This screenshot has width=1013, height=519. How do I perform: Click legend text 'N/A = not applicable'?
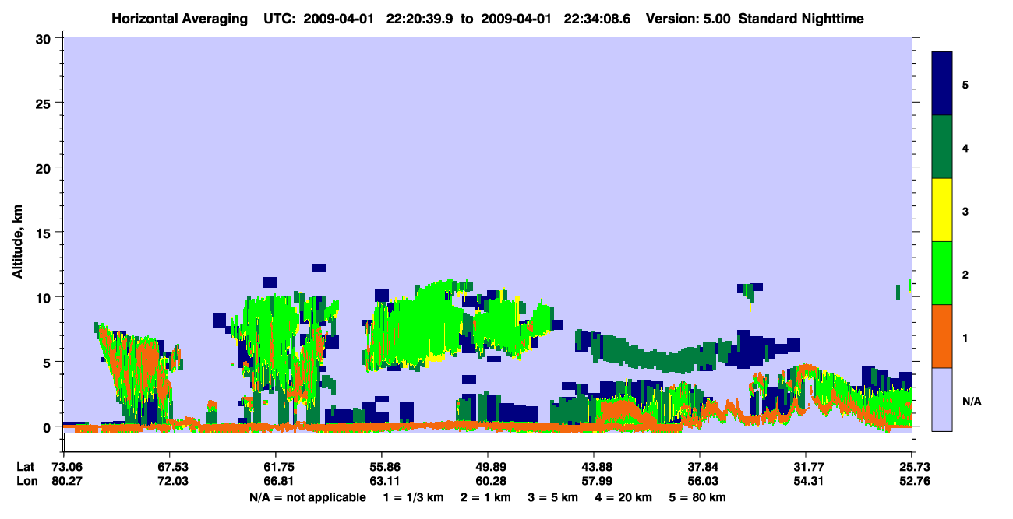coord(307,497)
